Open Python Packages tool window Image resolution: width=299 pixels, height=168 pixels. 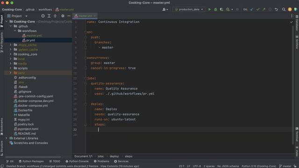pos(31,161)
